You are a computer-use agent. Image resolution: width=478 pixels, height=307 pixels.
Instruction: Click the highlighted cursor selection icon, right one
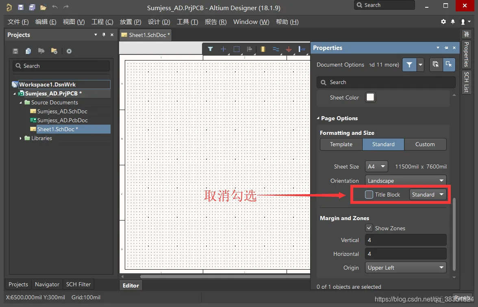[x=449, y=65]
